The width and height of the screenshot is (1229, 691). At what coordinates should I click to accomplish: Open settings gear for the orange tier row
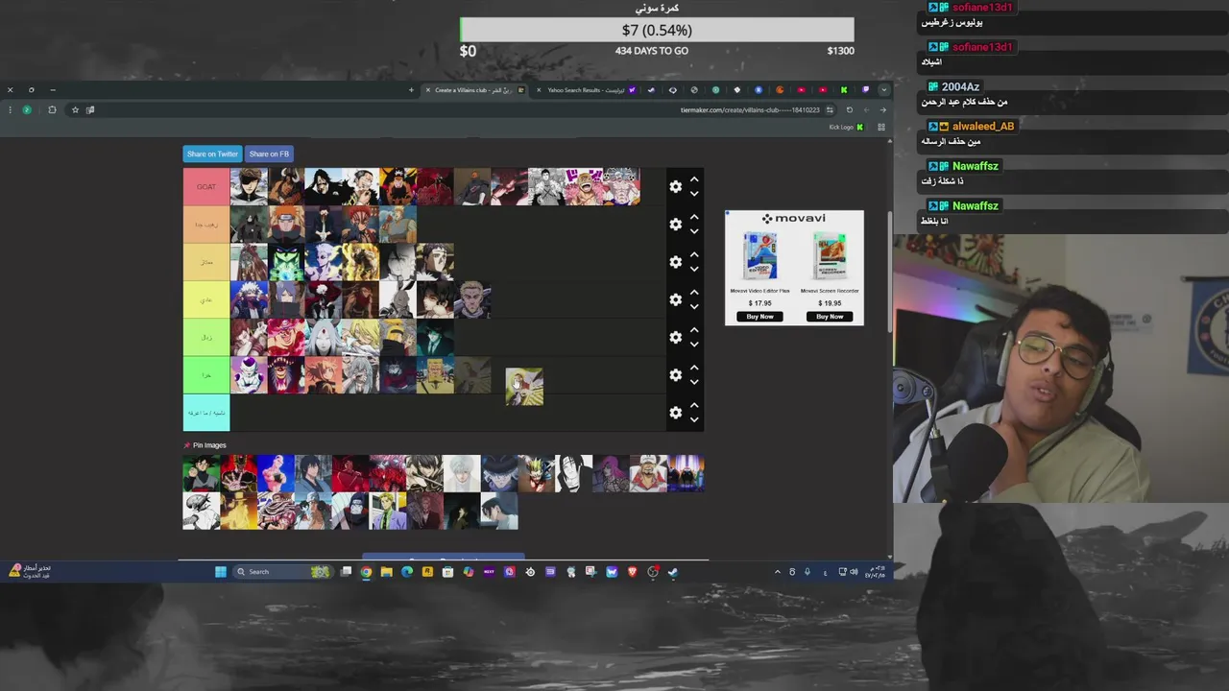click(676, 225)
